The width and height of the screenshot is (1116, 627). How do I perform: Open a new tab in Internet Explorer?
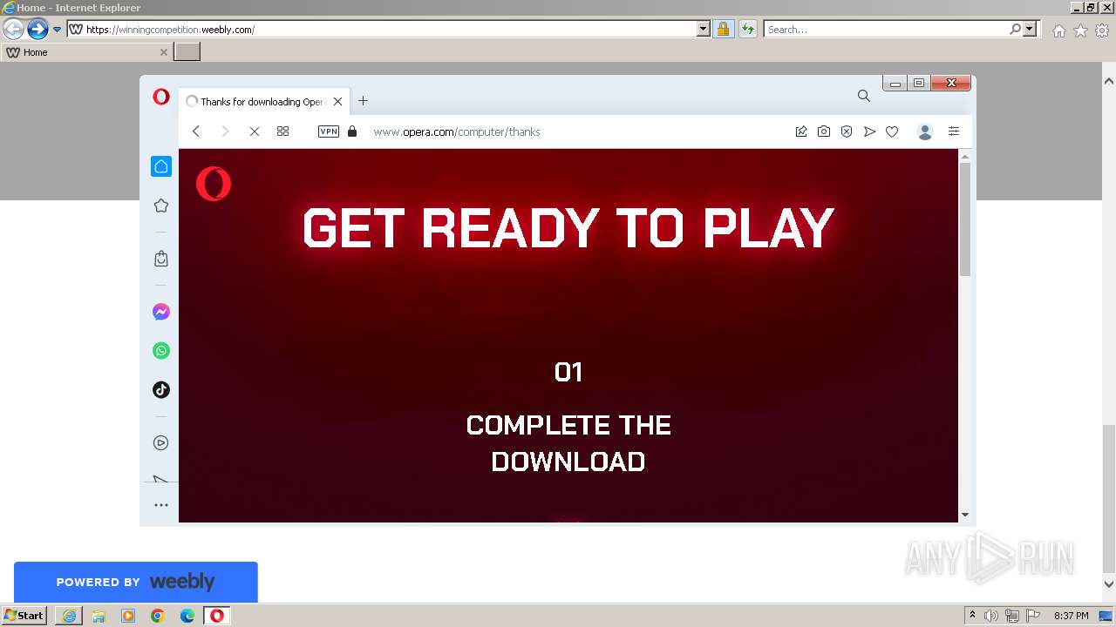[187, 52]
